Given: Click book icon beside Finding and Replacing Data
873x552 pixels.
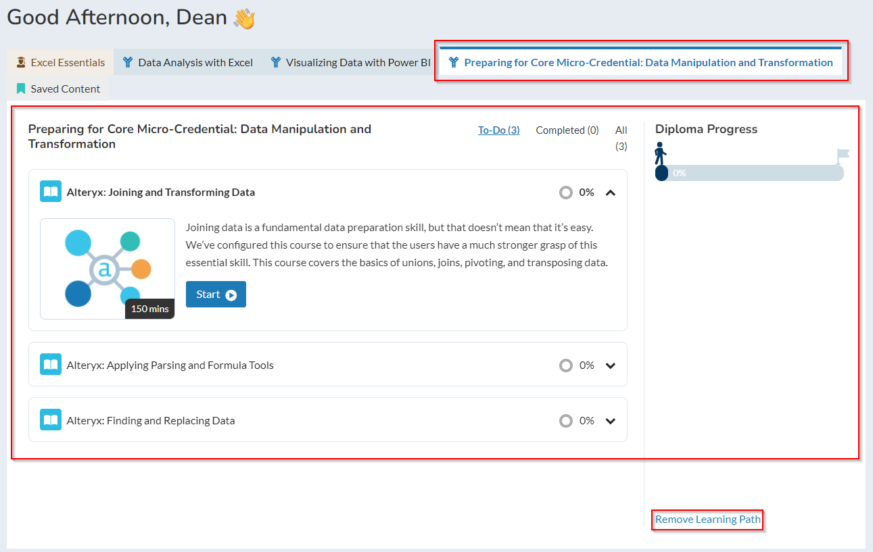Looking at the screenshot, I should click(51, 420).
